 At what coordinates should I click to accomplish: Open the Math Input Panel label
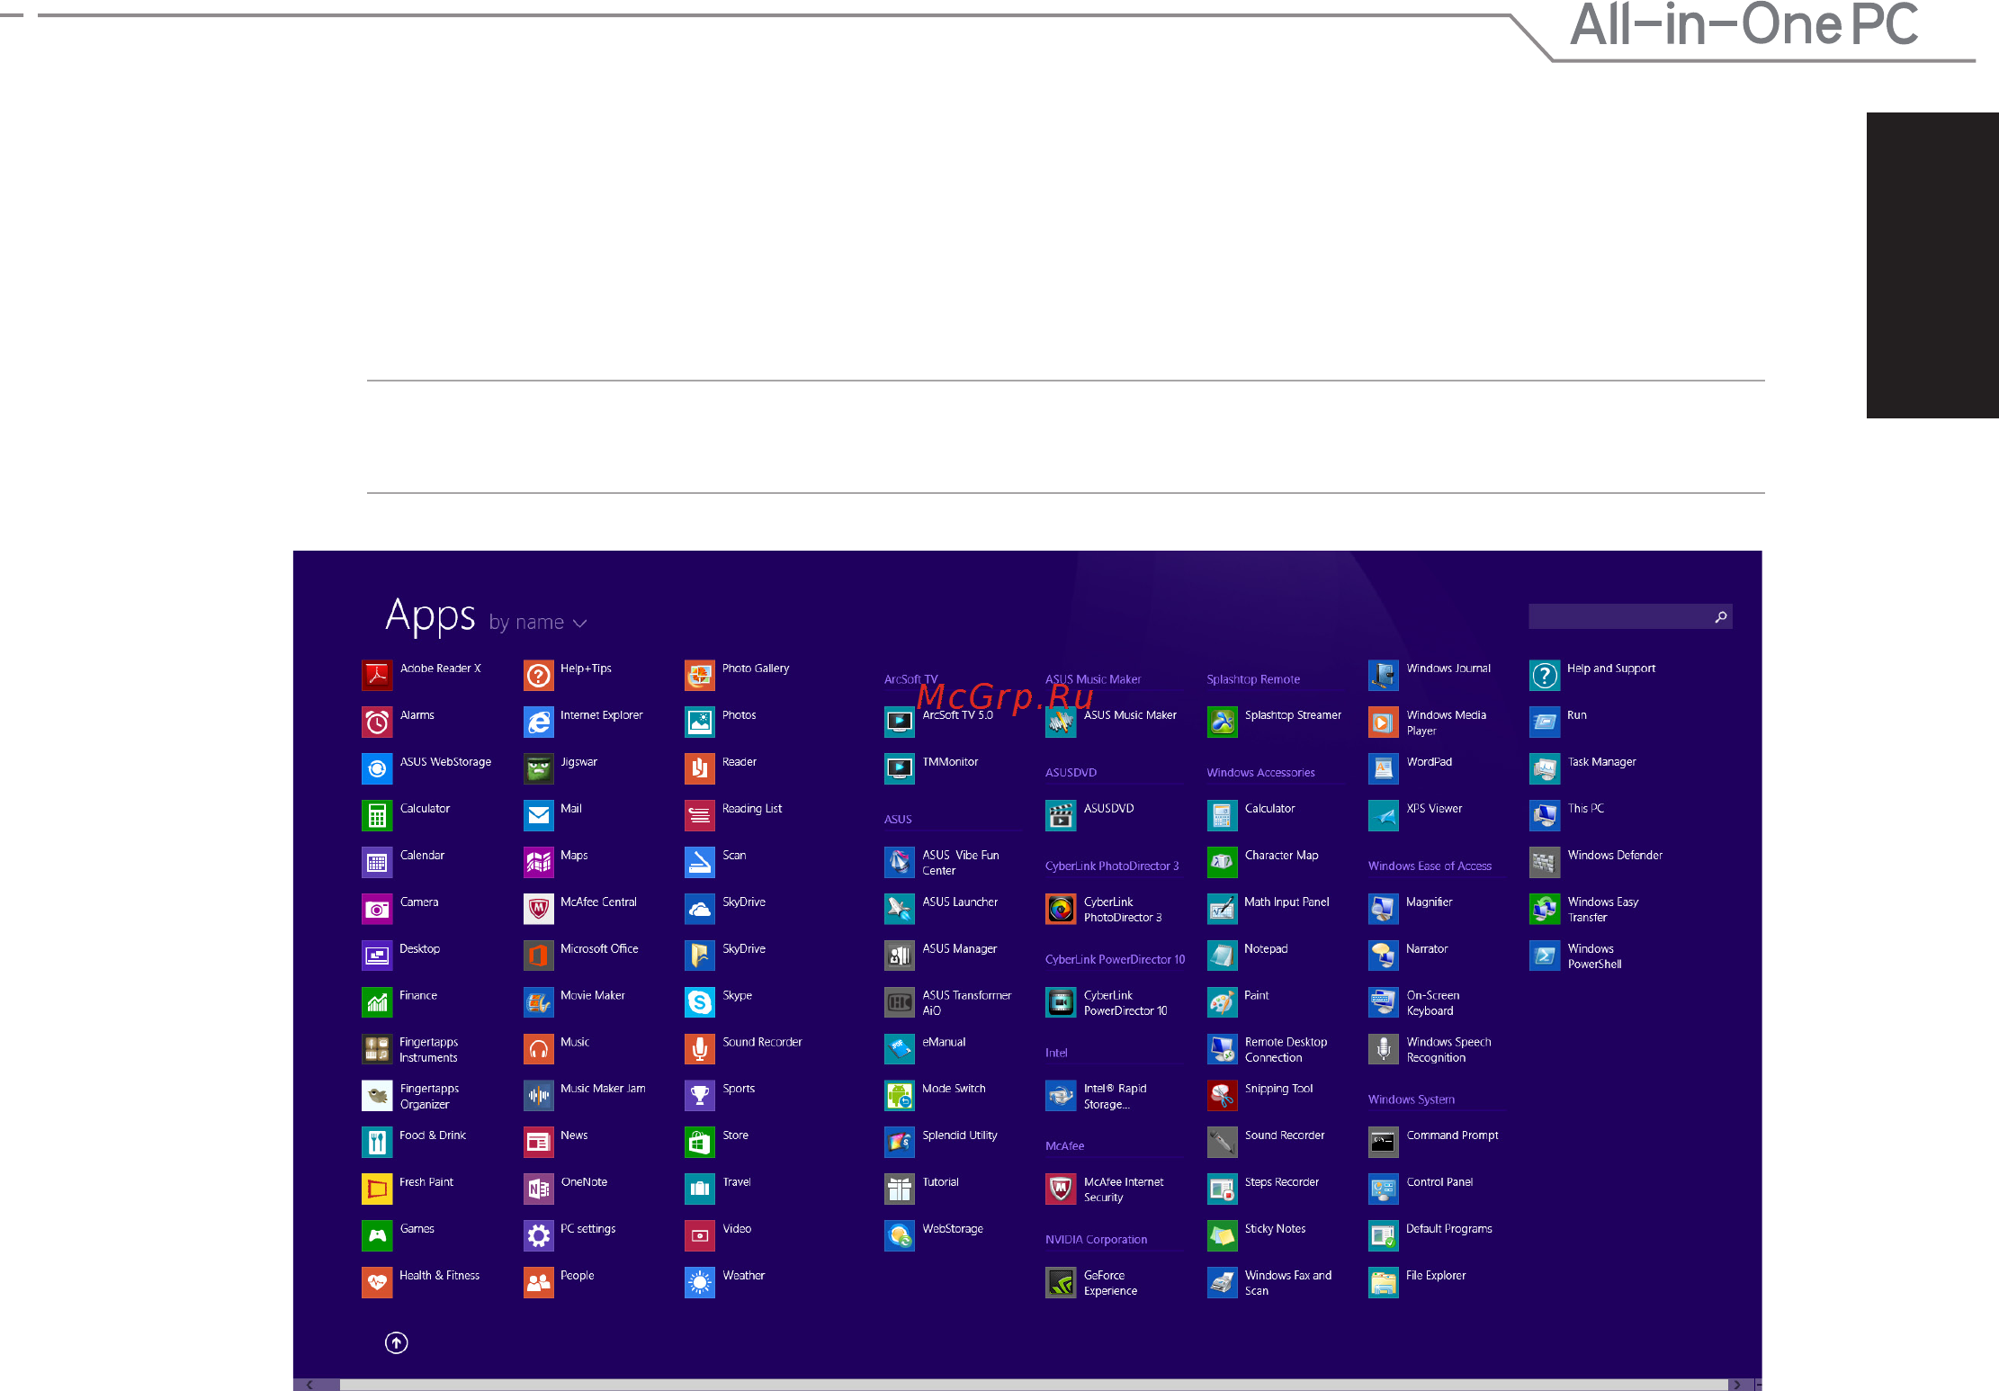[1286, 902]
